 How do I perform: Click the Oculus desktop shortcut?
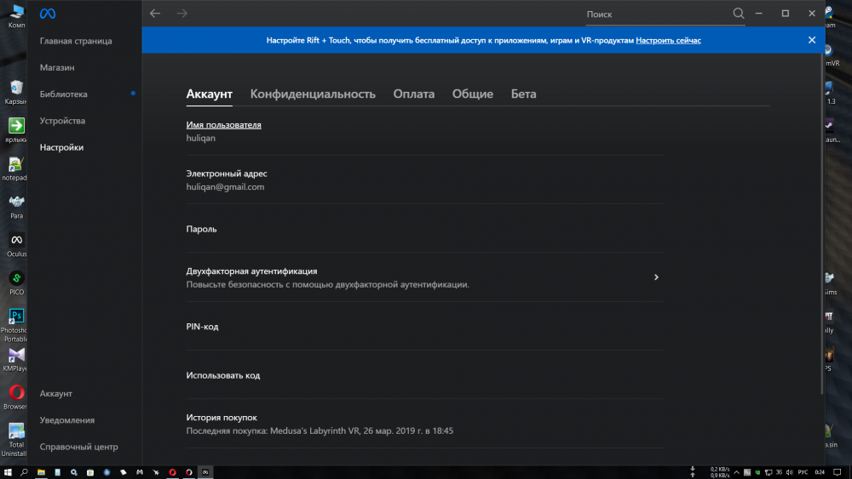tap(16, 245)
